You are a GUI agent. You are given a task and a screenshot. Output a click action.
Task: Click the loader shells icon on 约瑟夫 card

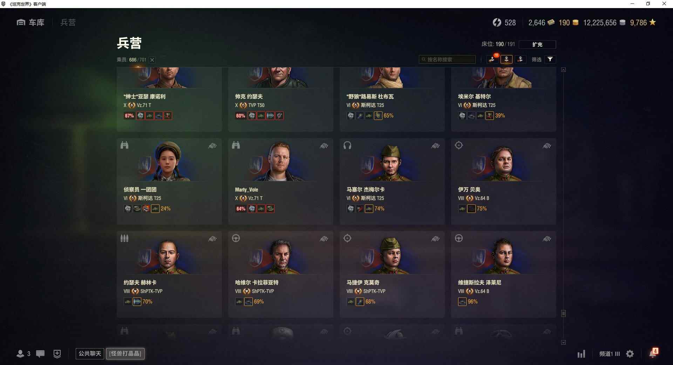click(124, 238)
